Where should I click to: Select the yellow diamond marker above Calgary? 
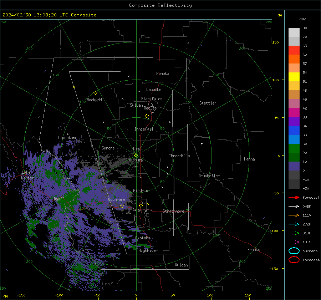(x=141, y=205)
